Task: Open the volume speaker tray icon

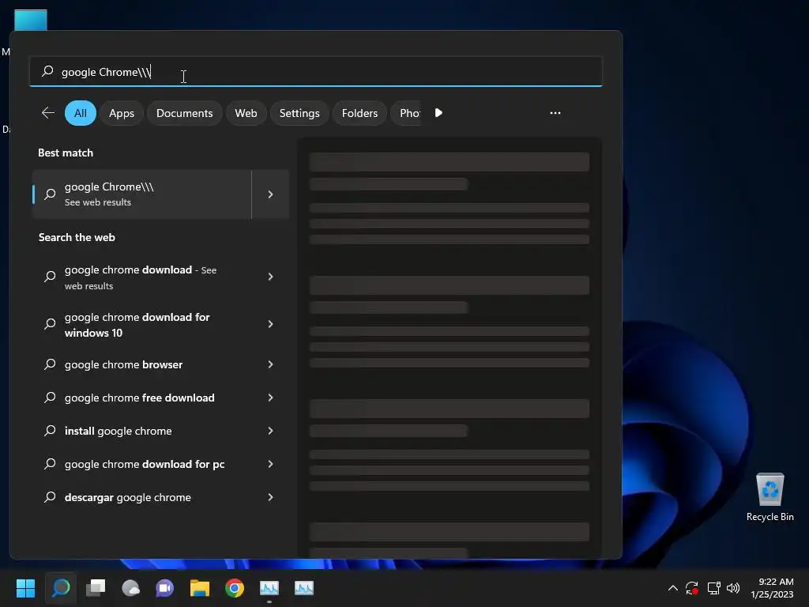Action: tap(733, 588)
